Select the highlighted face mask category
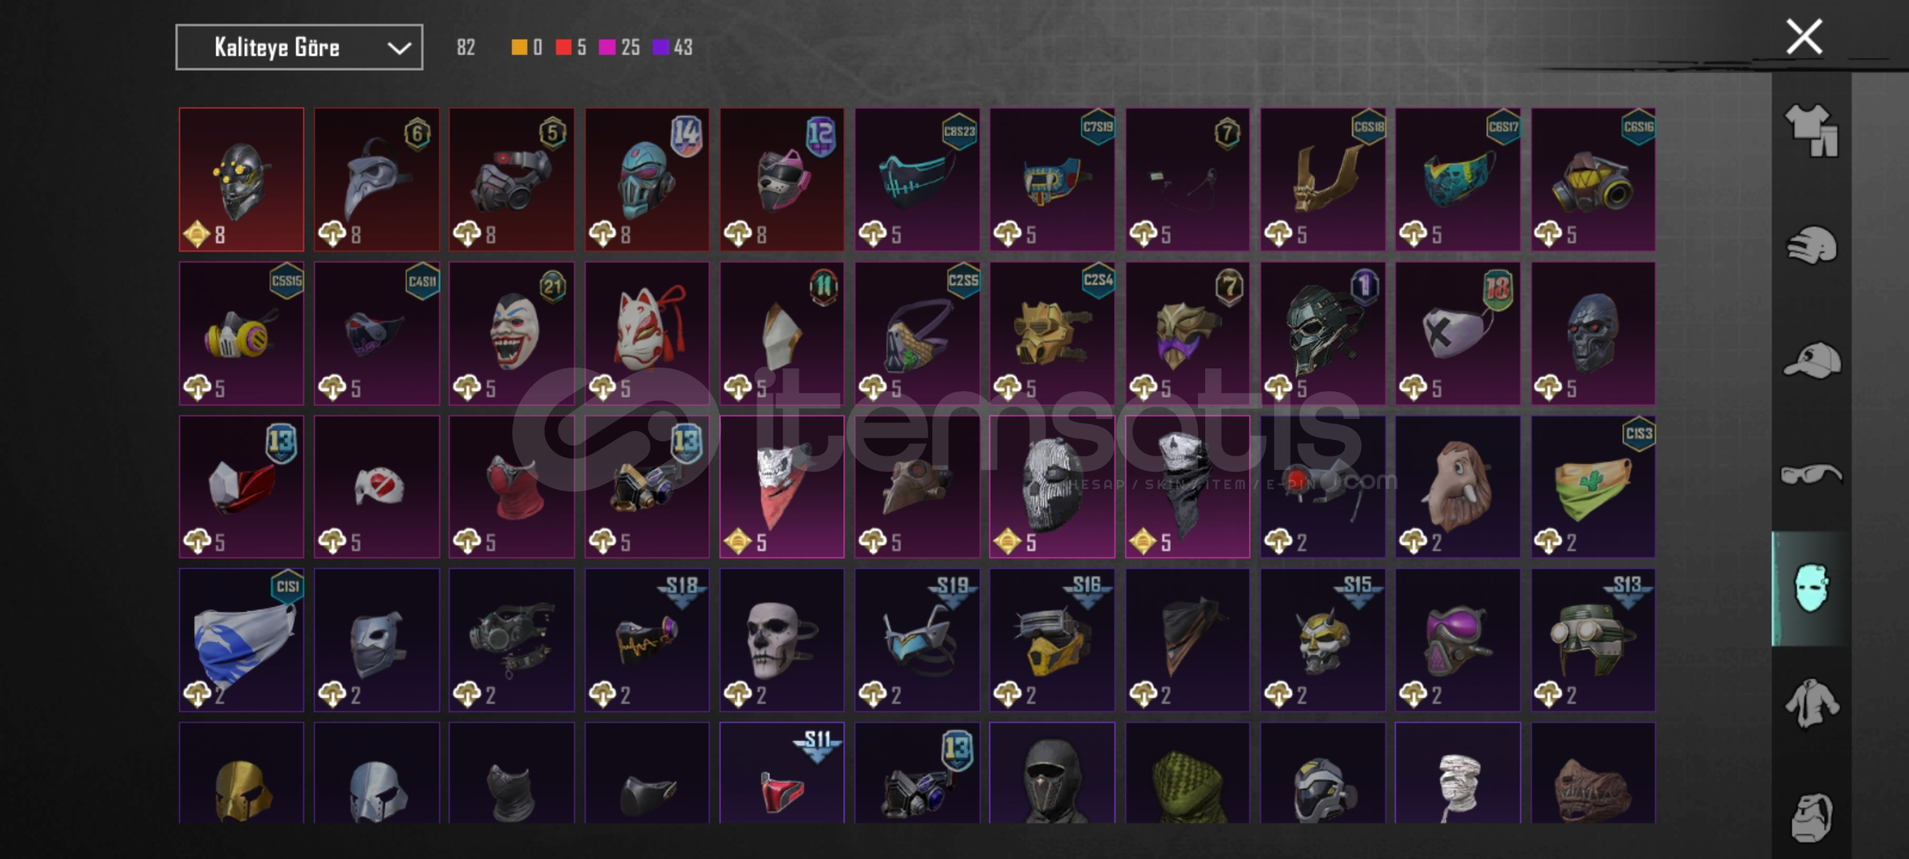The height and width of the screenshot is (859, 1909). [1811, 589]
